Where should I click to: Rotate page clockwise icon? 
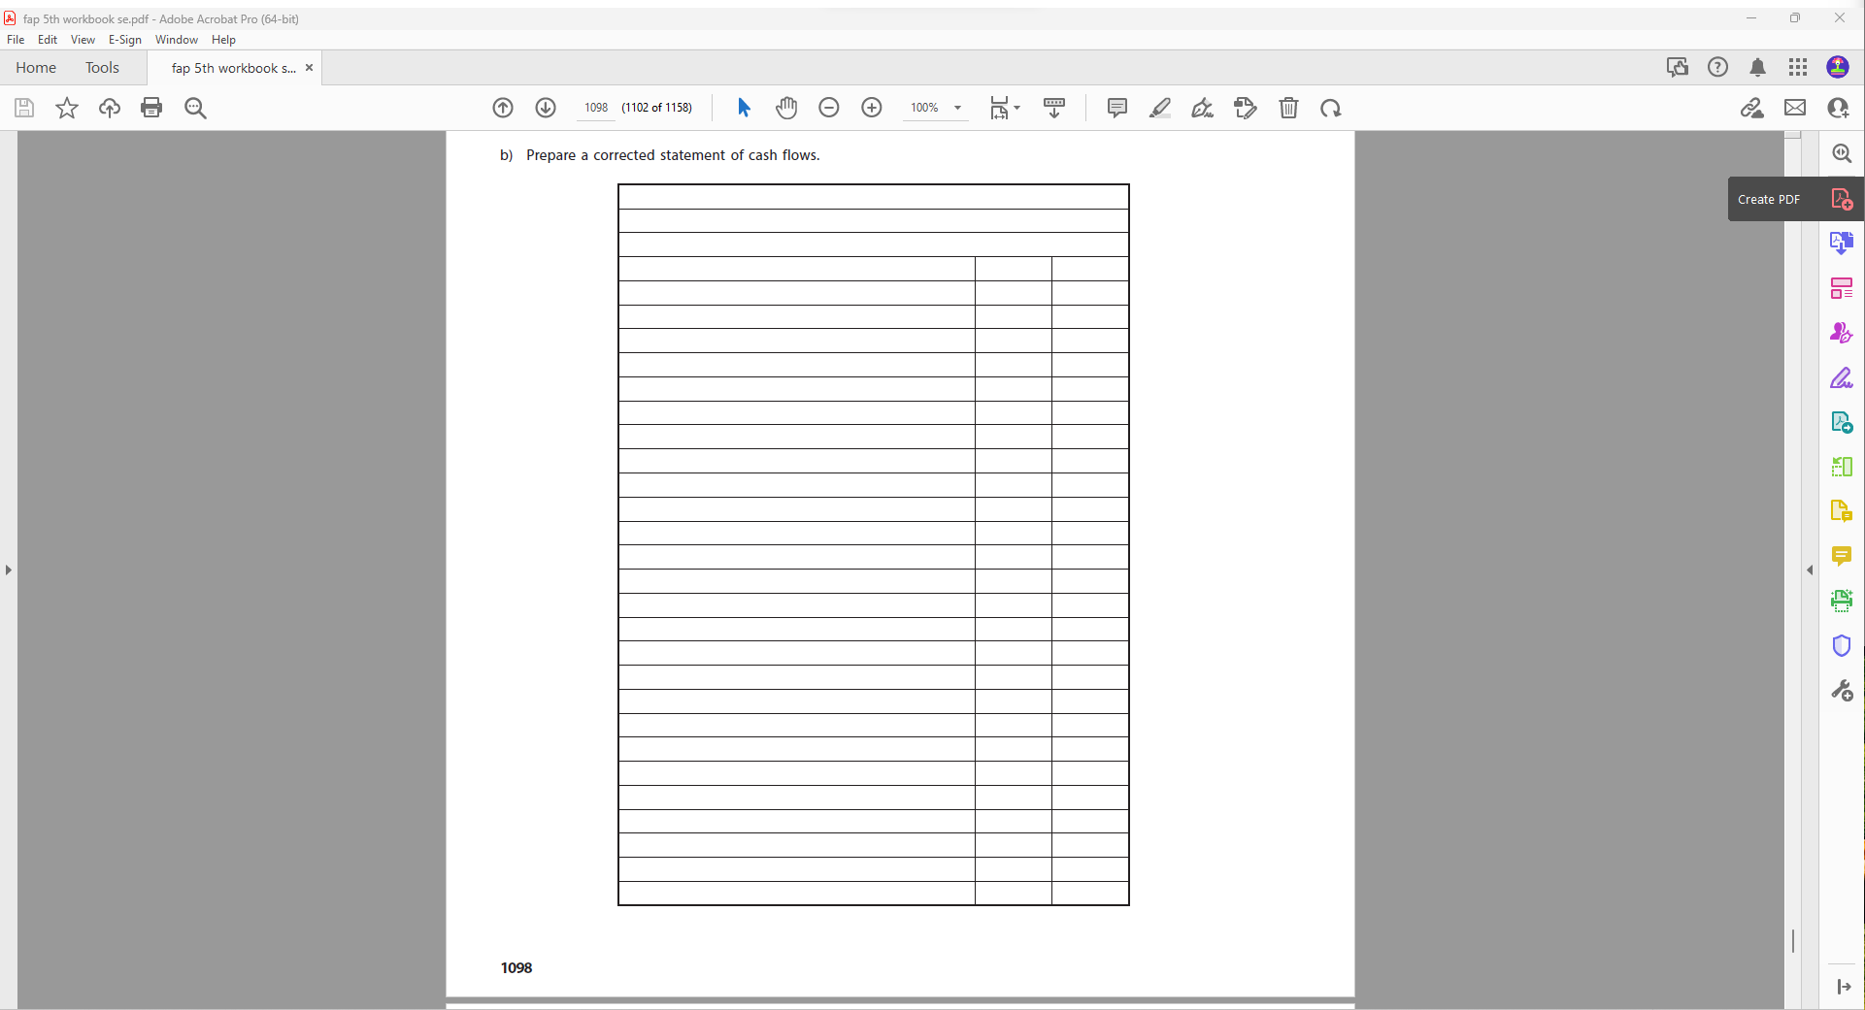[1331, 108]
